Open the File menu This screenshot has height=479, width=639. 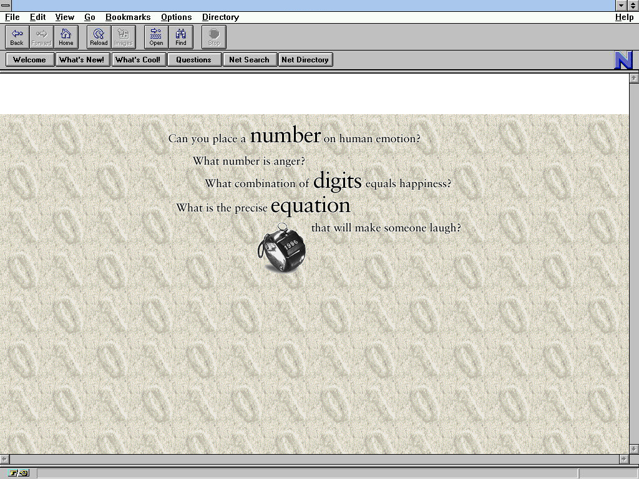tap(12, 17)
